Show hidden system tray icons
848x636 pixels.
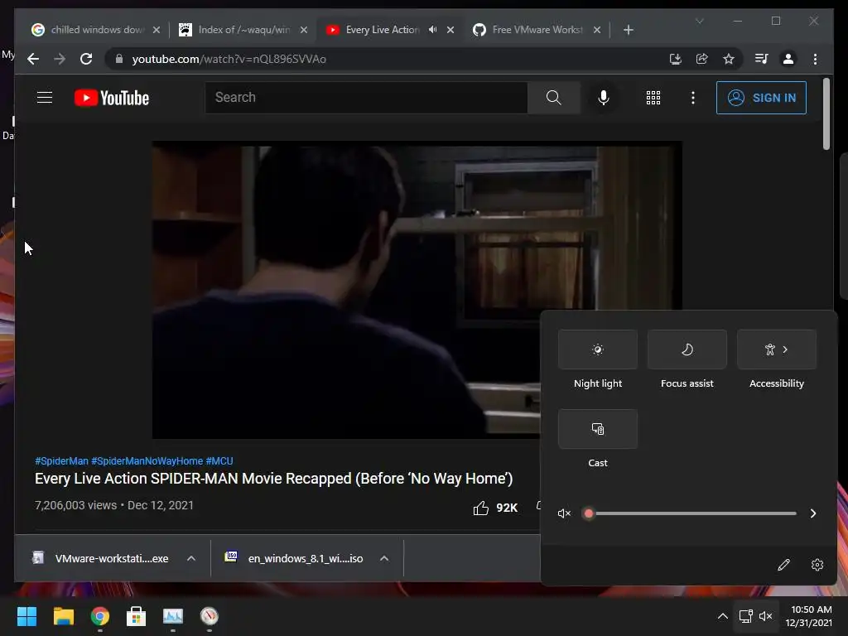[722, 616]
